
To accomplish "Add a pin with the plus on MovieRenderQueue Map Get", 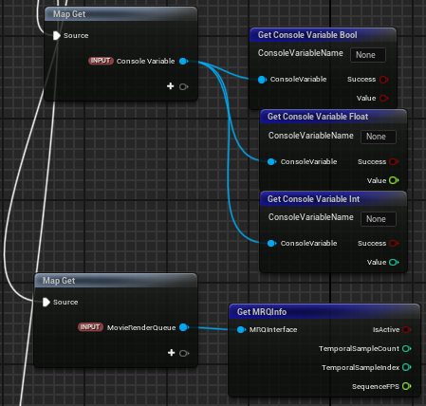I will coord(171,353).
